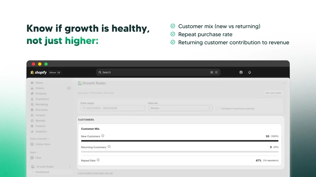The image size is (316, 177).
Task: Click the New Customers count 30
Action: point(267,136)
